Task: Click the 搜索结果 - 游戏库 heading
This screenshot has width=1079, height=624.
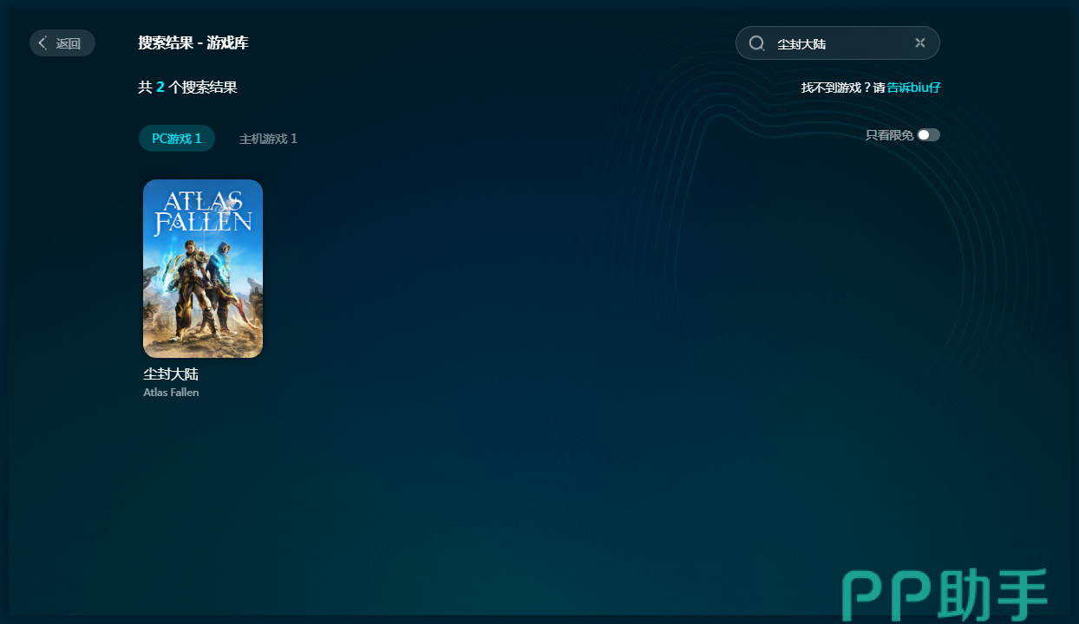Action: [x=193, y=42]
